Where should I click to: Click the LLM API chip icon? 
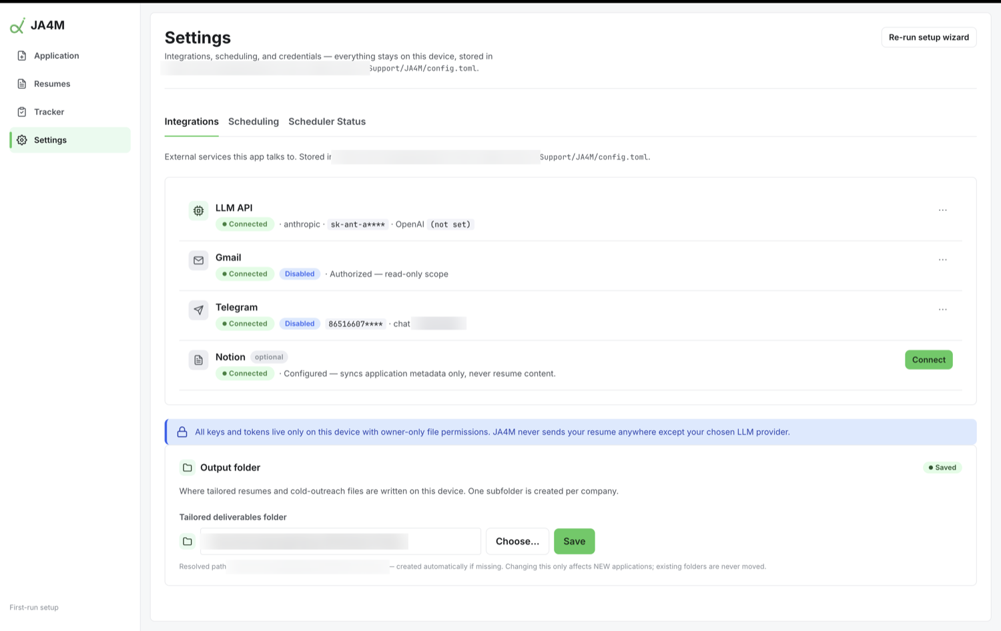pyautogui.click(x=198, y=210)
